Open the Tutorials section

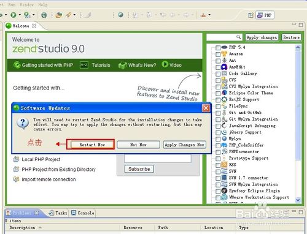[x=95, y=65]
